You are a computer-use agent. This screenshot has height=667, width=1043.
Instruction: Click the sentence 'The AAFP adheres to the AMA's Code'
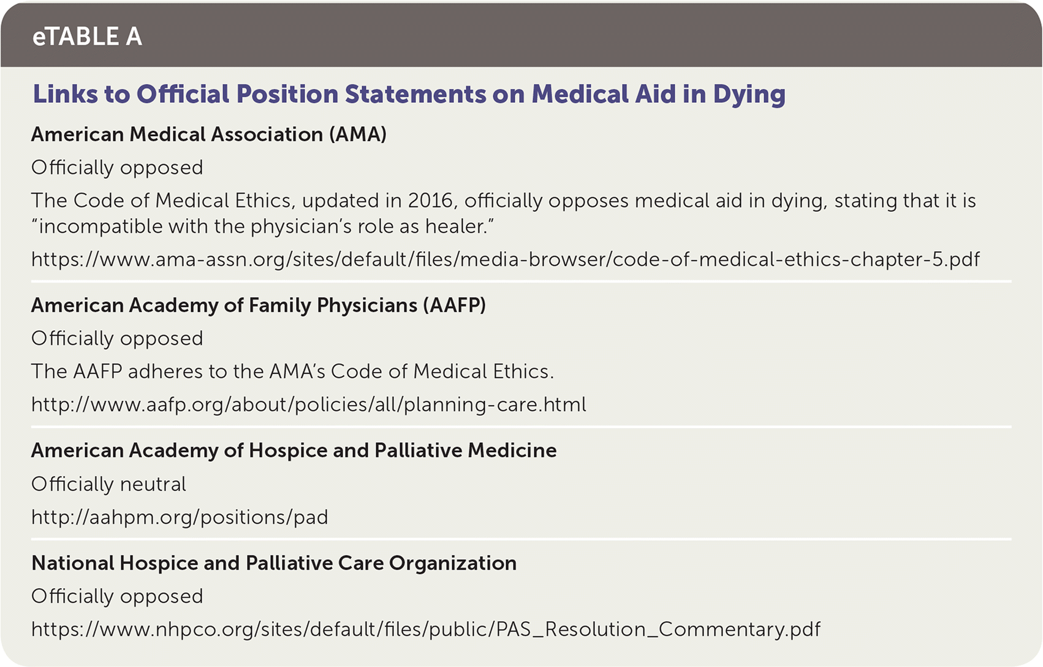[292, 371]
